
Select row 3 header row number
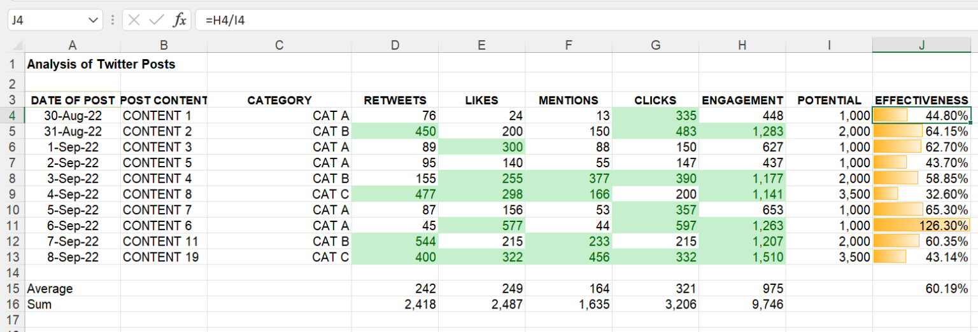[x=12, y=100]
